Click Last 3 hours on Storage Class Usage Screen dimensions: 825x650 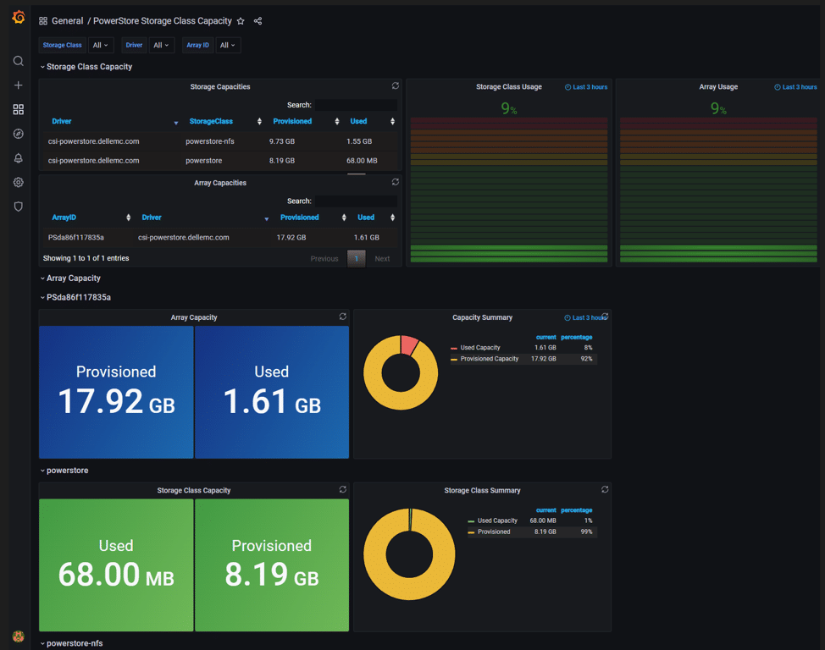586,87
